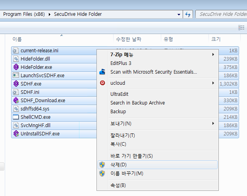This screenshot has height=196, width=247.
Task: Select 잘라내기(T) to cut files
Action: [x=158, y=135]
